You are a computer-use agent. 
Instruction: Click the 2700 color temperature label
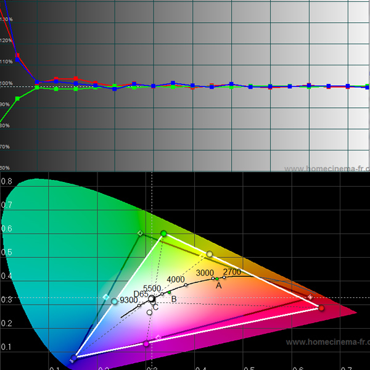click(x=232, y=272)
